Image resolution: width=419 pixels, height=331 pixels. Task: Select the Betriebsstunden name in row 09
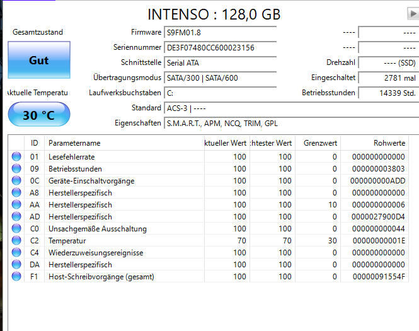click(75, 169)
